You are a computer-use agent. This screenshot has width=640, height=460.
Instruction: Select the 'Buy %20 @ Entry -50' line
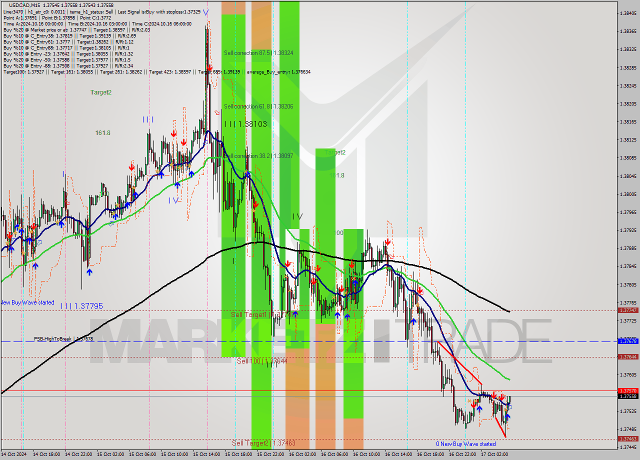click(x=67, y=59)
